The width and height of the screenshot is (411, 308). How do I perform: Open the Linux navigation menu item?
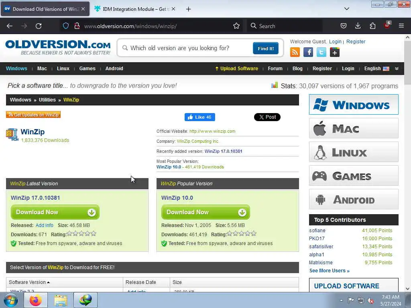click(63, 68)
